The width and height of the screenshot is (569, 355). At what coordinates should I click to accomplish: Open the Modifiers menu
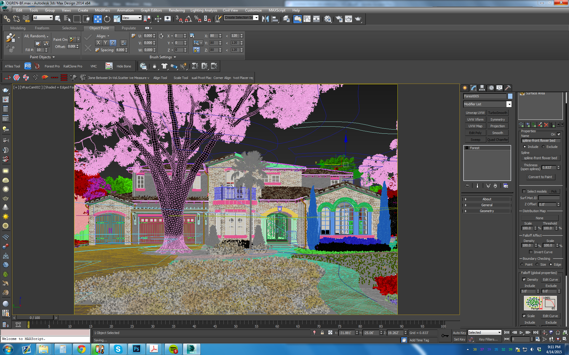coord(103,10)
